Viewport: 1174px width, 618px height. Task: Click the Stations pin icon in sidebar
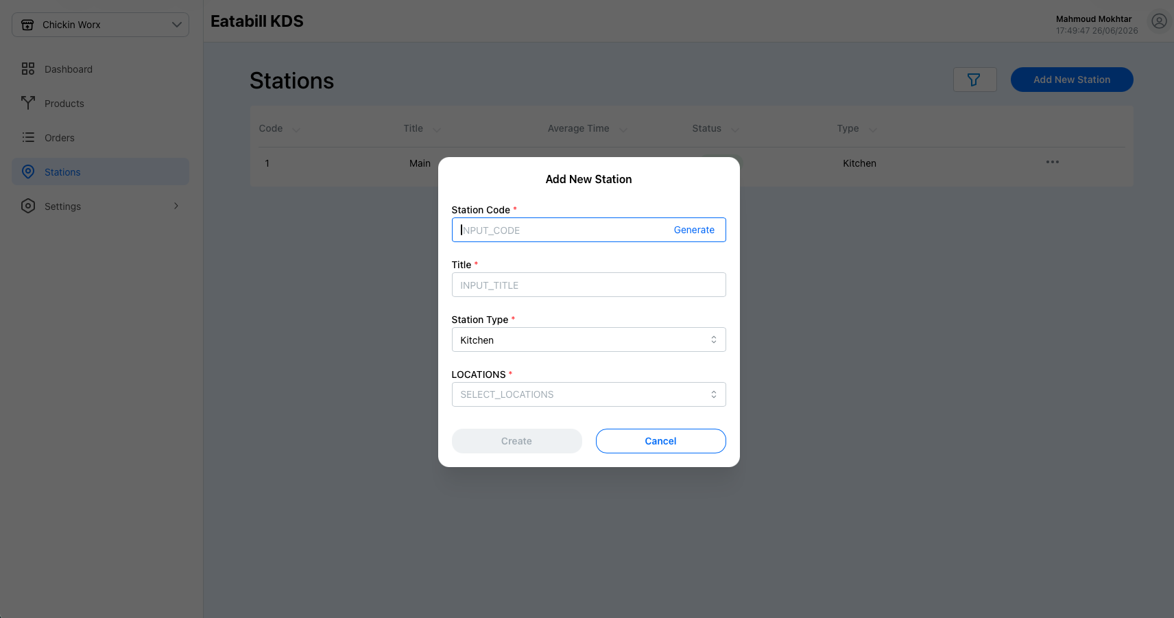pos(28,171)
